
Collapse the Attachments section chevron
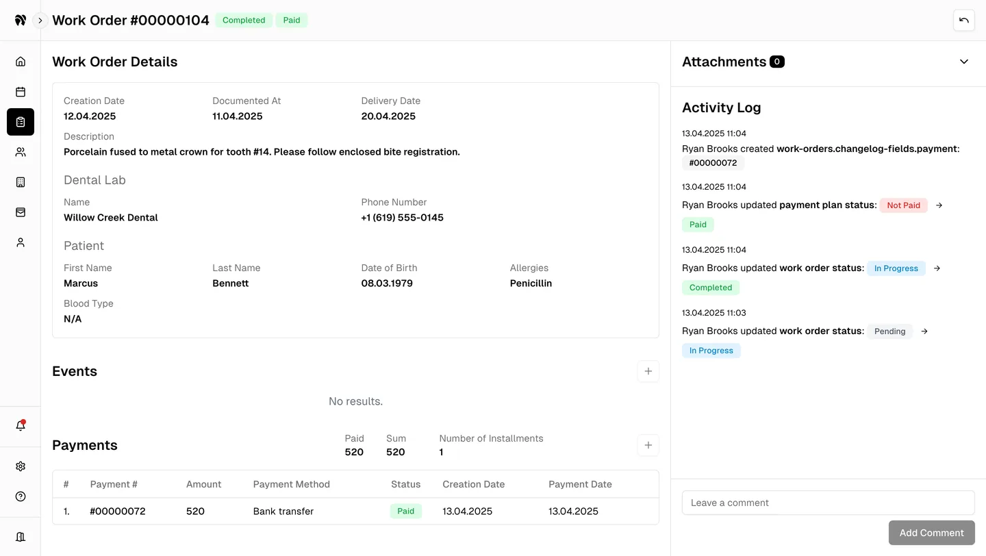[x=964, y=62]
